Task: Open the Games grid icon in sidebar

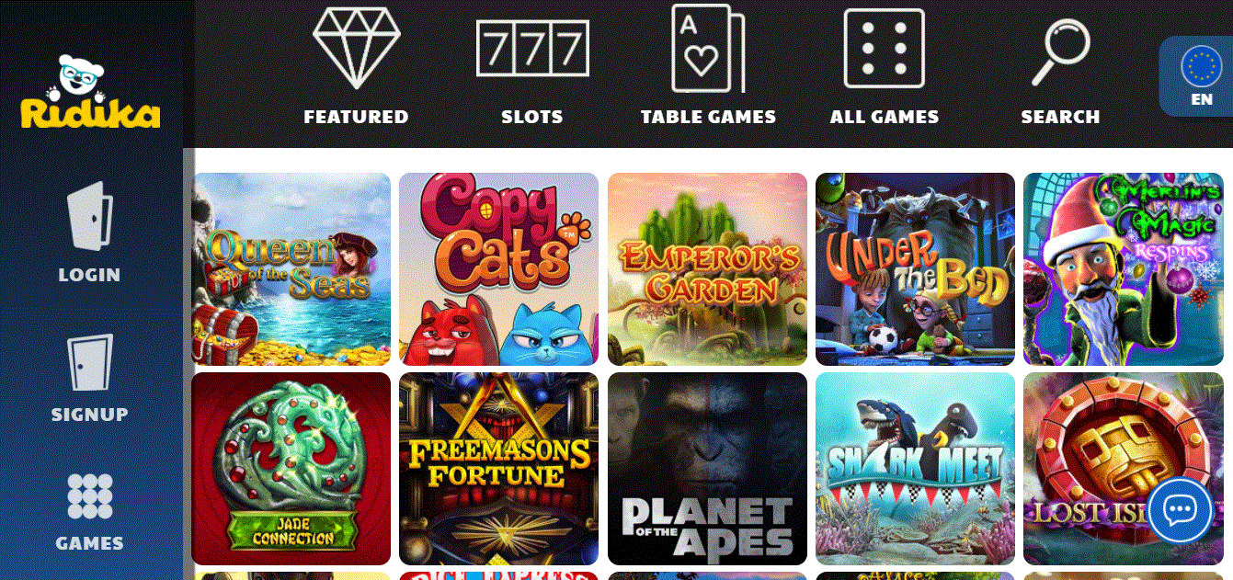Action: pos(90,496)
